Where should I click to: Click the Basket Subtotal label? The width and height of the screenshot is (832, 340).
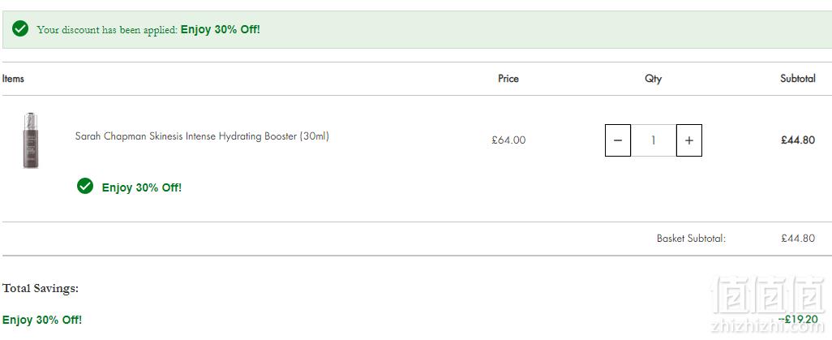pos(691,238)
